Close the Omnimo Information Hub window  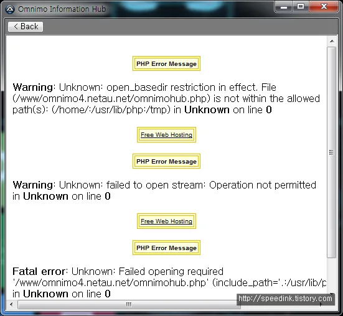point(324,7)
